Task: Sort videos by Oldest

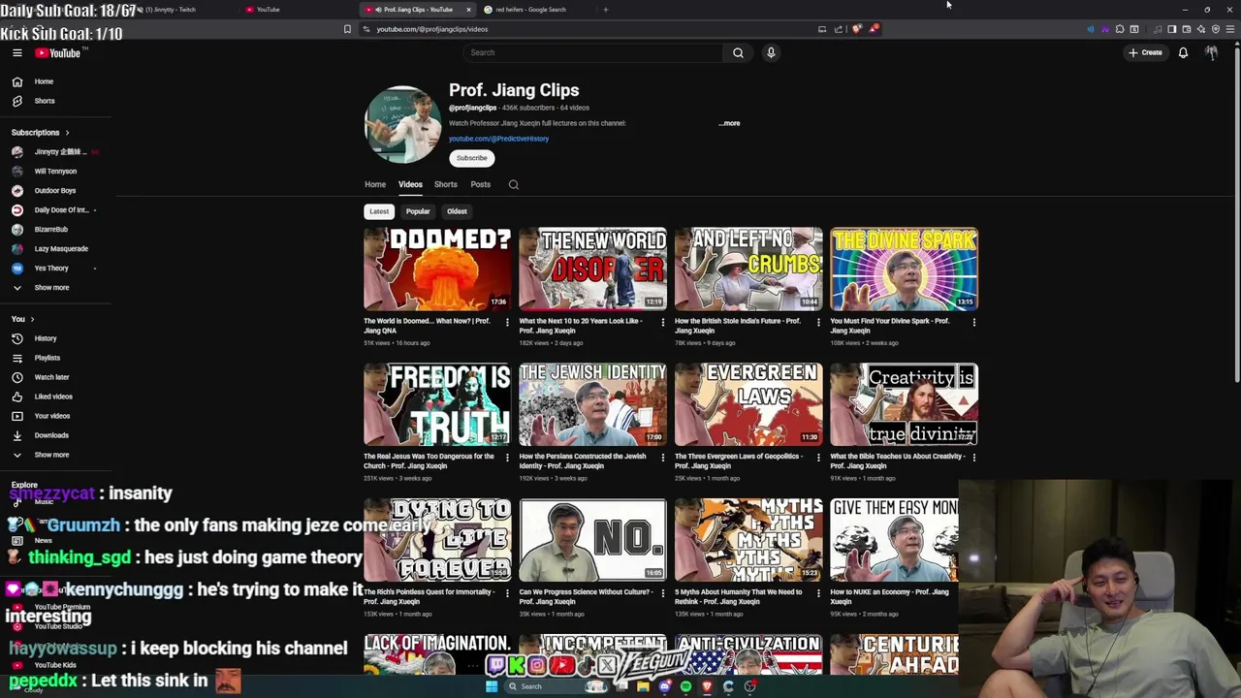Action: [x=457, y=211]
